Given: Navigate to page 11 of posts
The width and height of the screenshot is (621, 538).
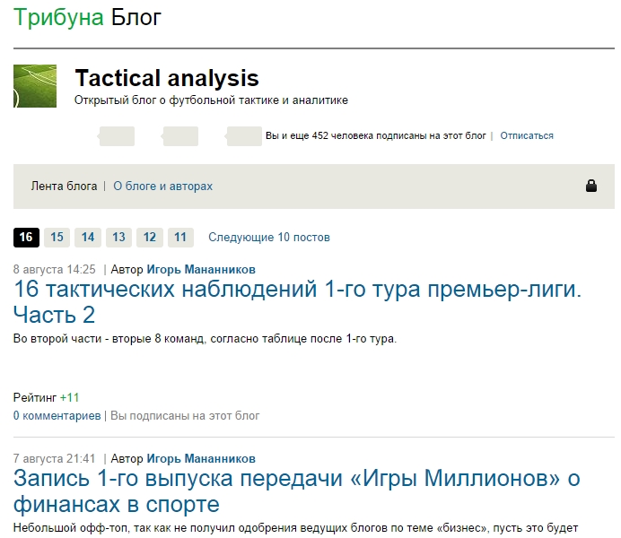Looking at the screenshot, I should pyautogui.click(x=180, y=238).
